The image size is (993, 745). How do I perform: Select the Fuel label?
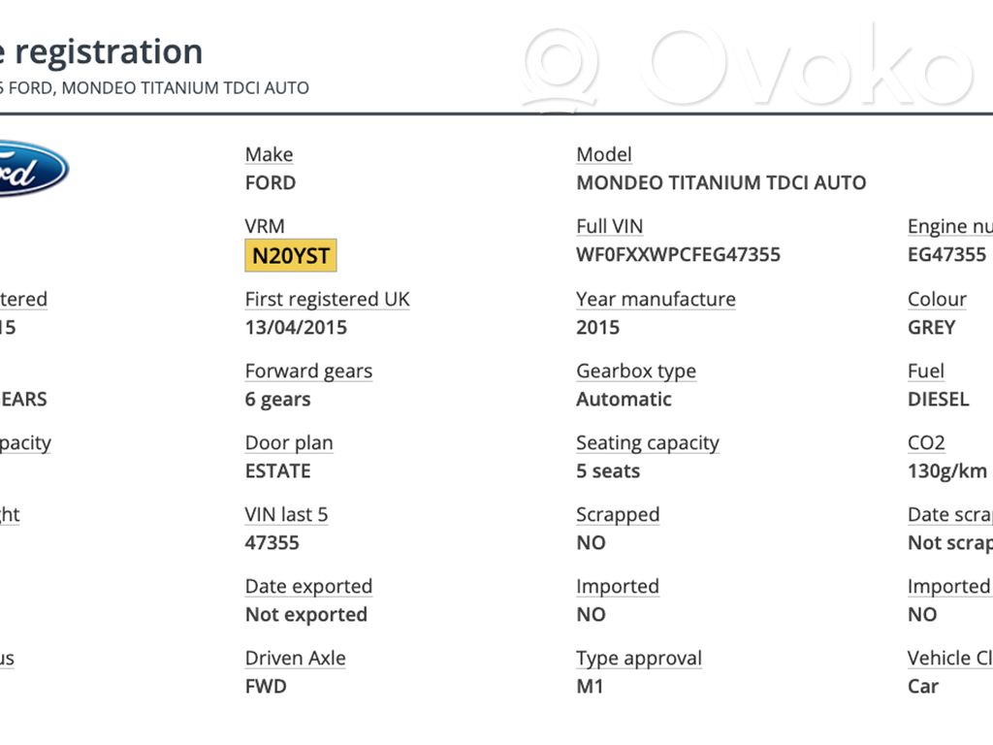(x=926, y=371)
